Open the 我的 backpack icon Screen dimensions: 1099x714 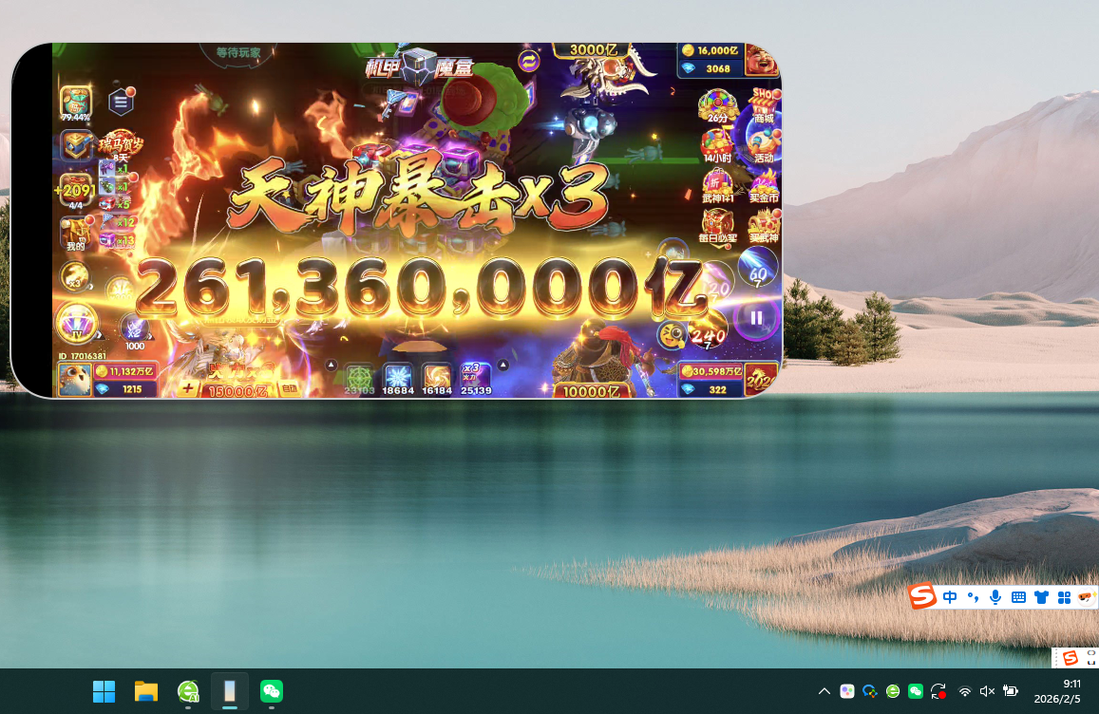[x=76, y=234]
